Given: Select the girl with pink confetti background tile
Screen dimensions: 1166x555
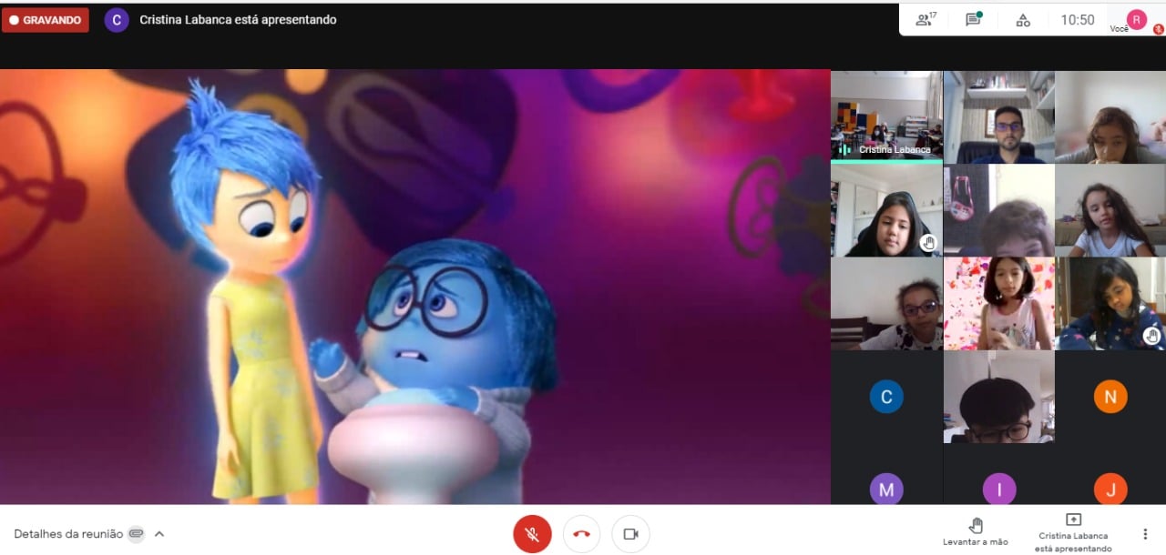Looking at the screenshot, I should (999, 303).
